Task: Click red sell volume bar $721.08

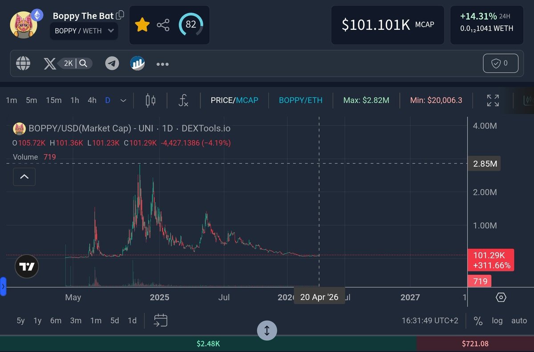Action: [475, 344]
